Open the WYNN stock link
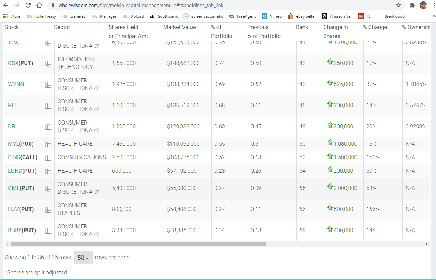 [16, 84]
